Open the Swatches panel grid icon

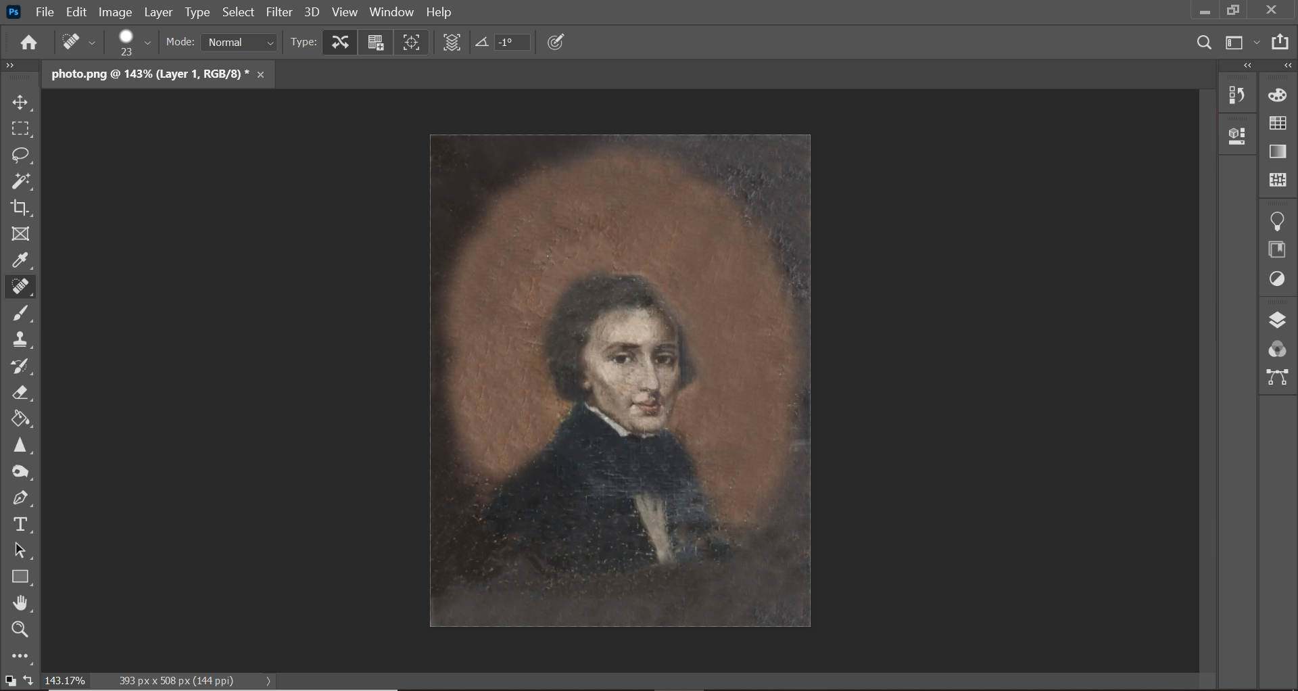pyautogui.click(x=1278, y=123)
